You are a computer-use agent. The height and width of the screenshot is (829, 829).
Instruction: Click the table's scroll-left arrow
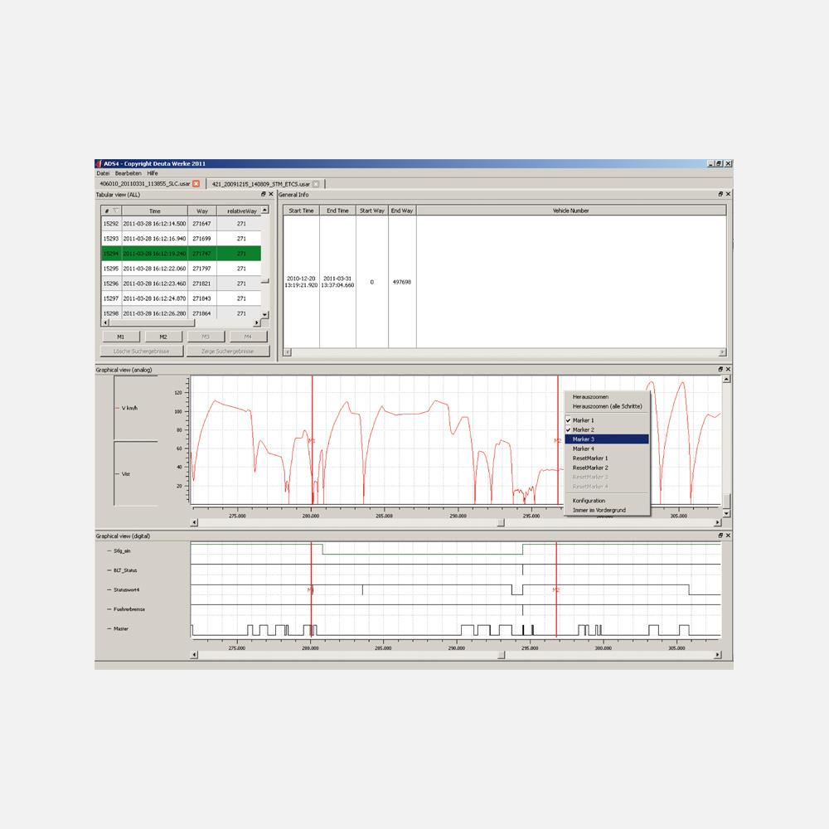click(x=105, y=322)
